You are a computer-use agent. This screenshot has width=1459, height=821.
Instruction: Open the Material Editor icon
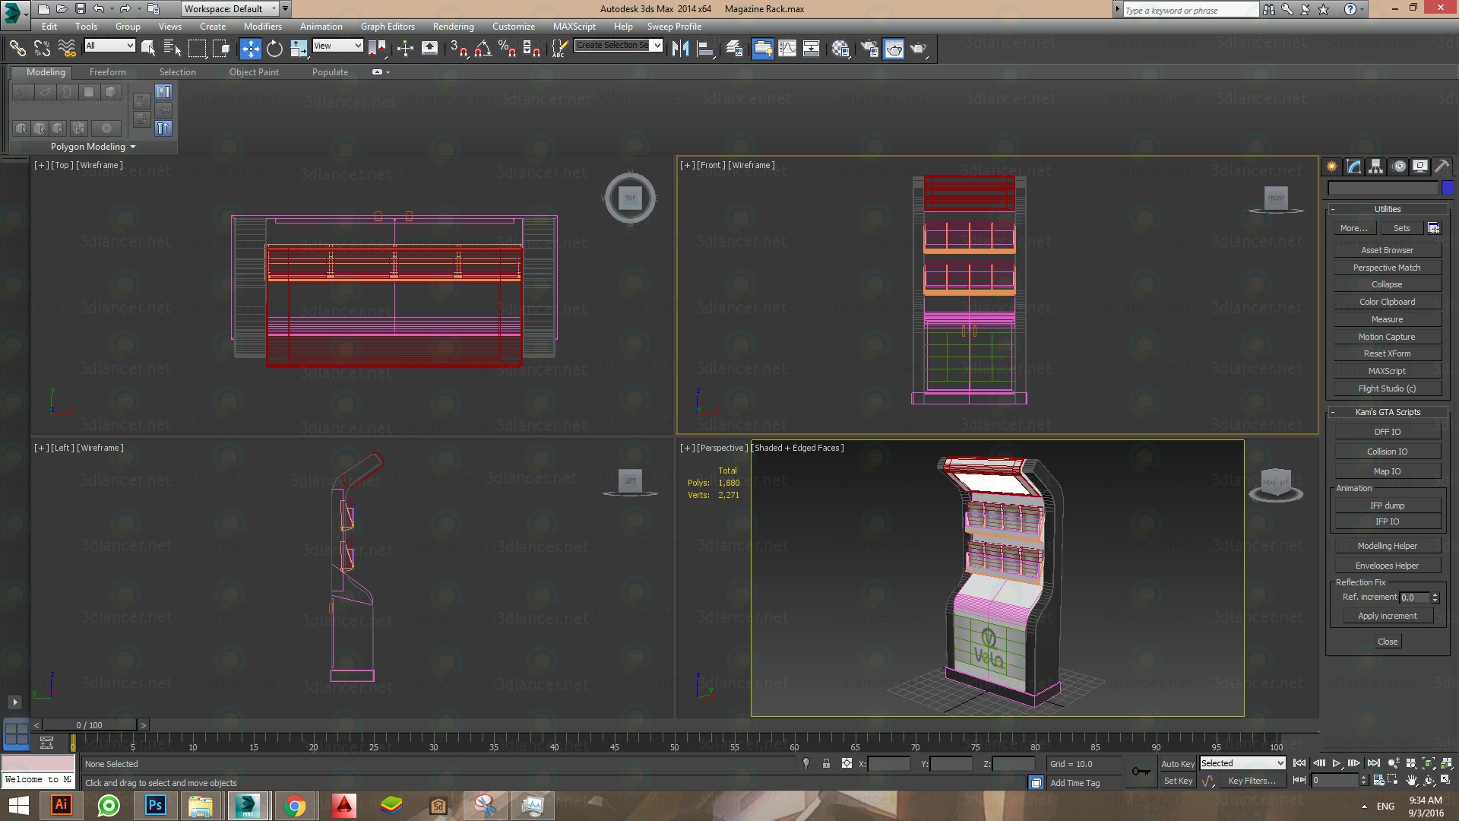(x=841, y=48)
